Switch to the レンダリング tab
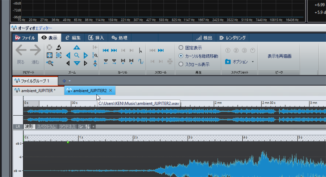The image size is (326, 177). [233, 38]
